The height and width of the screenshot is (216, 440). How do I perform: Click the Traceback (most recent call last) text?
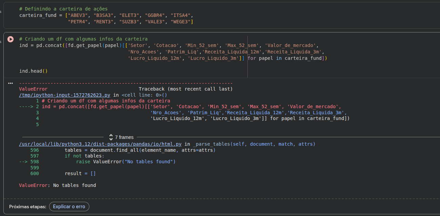[185, 89]
